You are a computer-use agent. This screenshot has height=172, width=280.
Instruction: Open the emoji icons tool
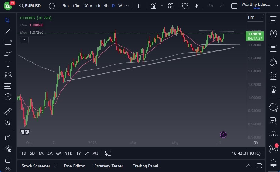pyautogui.click(x=8, y=97)
